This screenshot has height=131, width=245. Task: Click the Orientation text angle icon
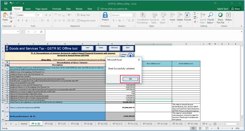(x=69, y=15)
